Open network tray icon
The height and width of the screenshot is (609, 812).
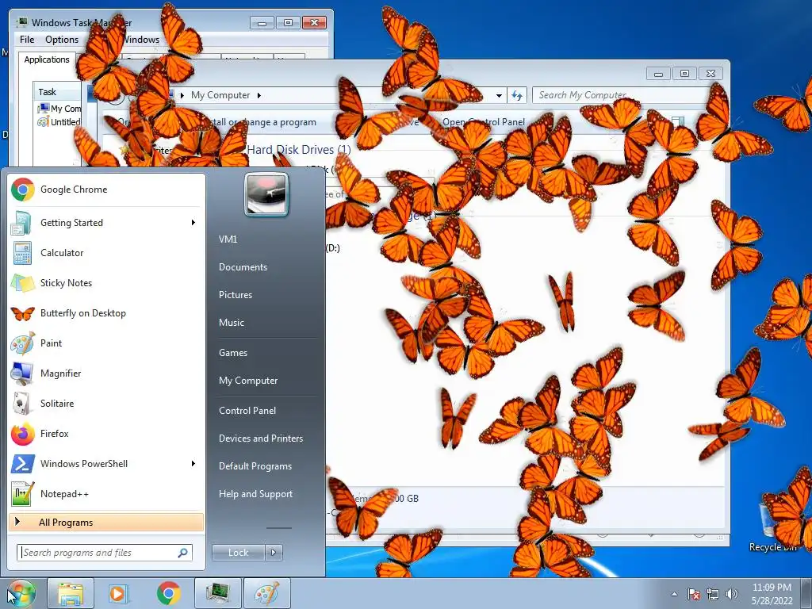click(x=713, y=595)
